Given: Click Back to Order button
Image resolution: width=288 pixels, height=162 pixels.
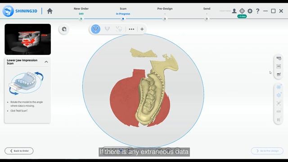Looking at the screenshot, I should 19,151.
